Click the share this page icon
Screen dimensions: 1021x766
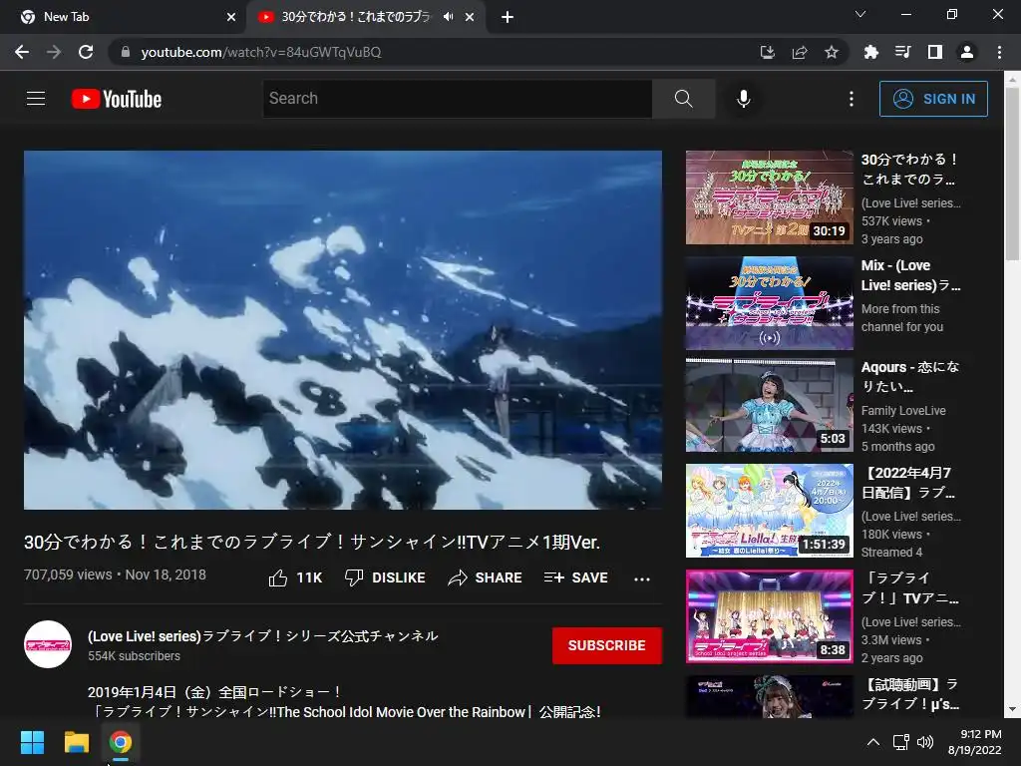coord(800,52)
